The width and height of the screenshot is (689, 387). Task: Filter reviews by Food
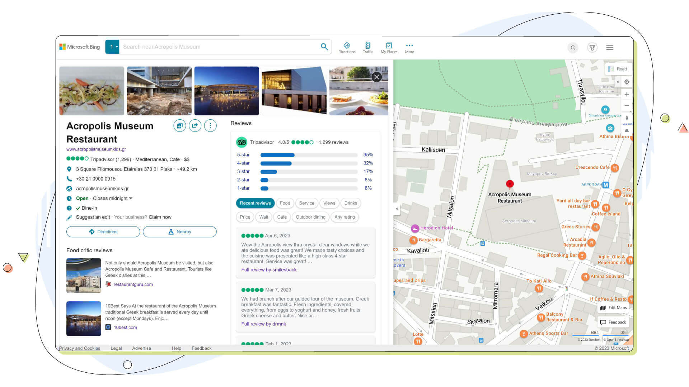pyautogui.click(x=285, y=203)
